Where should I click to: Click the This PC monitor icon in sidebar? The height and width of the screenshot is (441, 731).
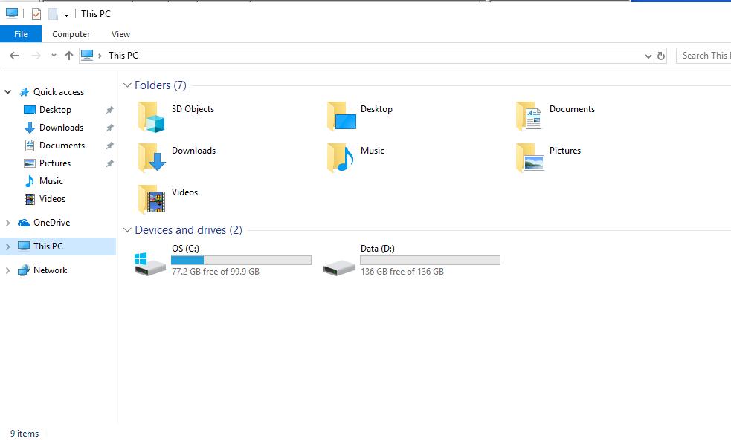click(x=24, y=246)
